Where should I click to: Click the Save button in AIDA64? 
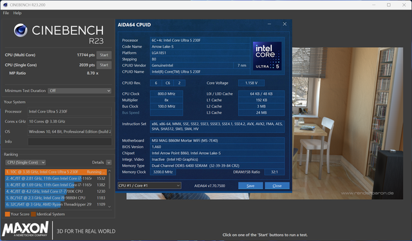click(x=250, y=186)
